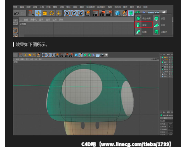Toggle Y axis lock in the top toolbar
Image resolution: width=183 pixels, height=151 pixels.
(x=74, y=13)
